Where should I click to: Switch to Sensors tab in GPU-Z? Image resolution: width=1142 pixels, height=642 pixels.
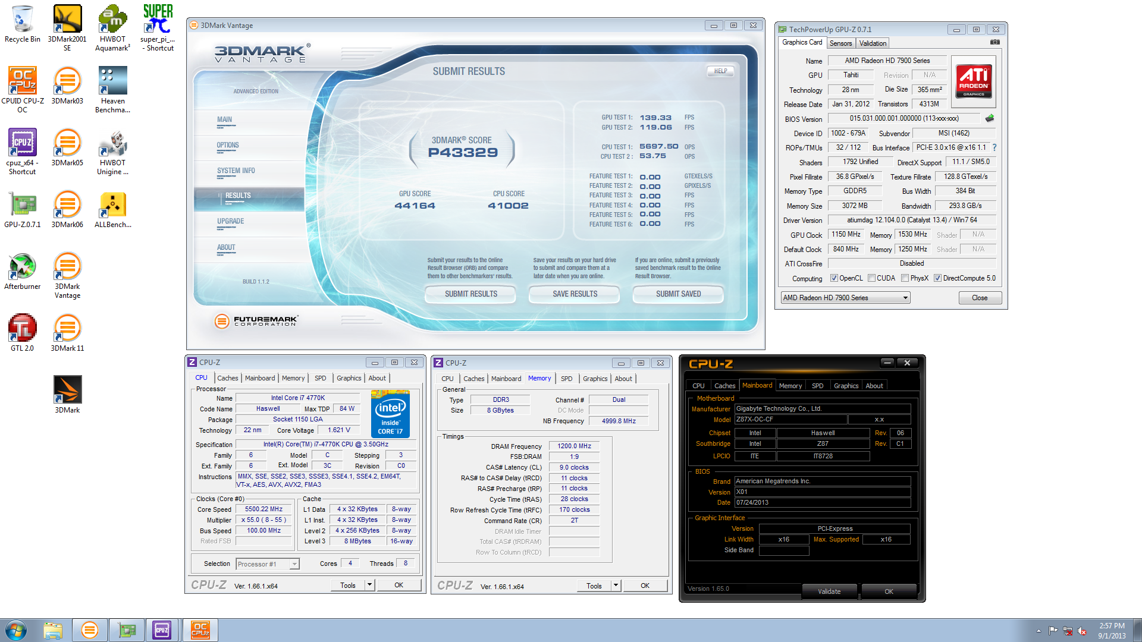(840, 43)
